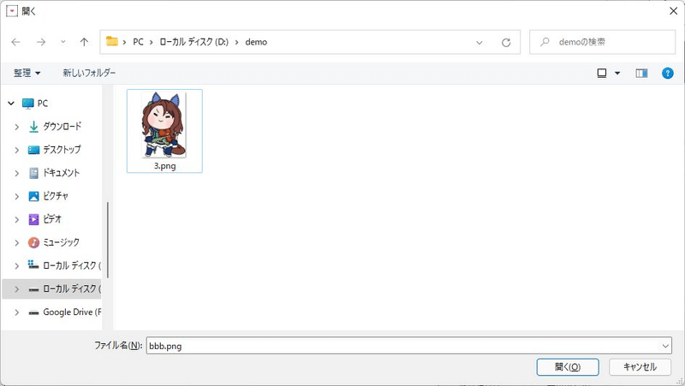This screenshot has width=685, height=386.
Task: Expand the ダウンロード node
Action: point(16,127)
